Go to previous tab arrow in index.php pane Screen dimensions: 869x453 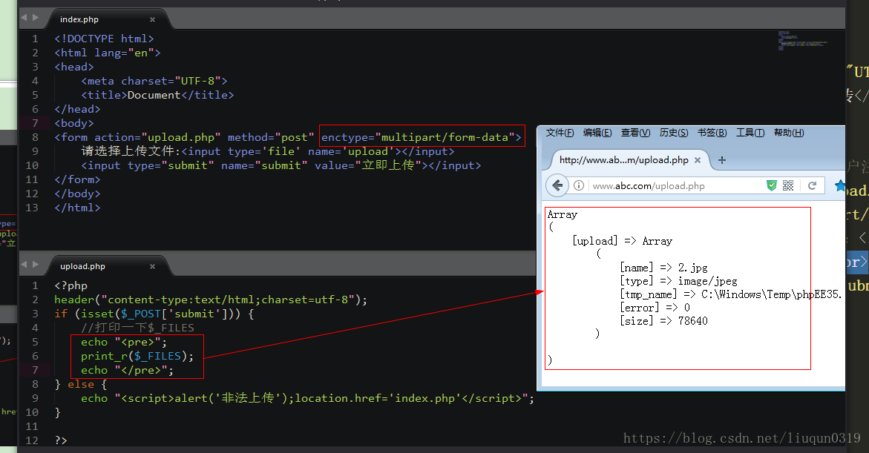click(24, 17)
